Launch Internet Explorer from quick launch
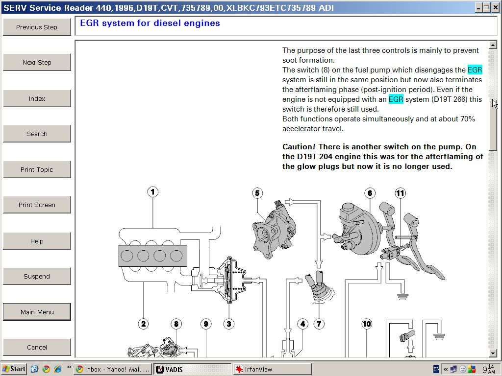The height and width of the screenshot is (376, 502). 58,369
